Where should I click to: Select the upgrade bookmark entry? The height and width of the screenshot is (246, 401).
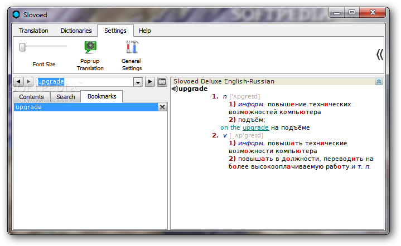pyautogui.click(x=86, y=107)
